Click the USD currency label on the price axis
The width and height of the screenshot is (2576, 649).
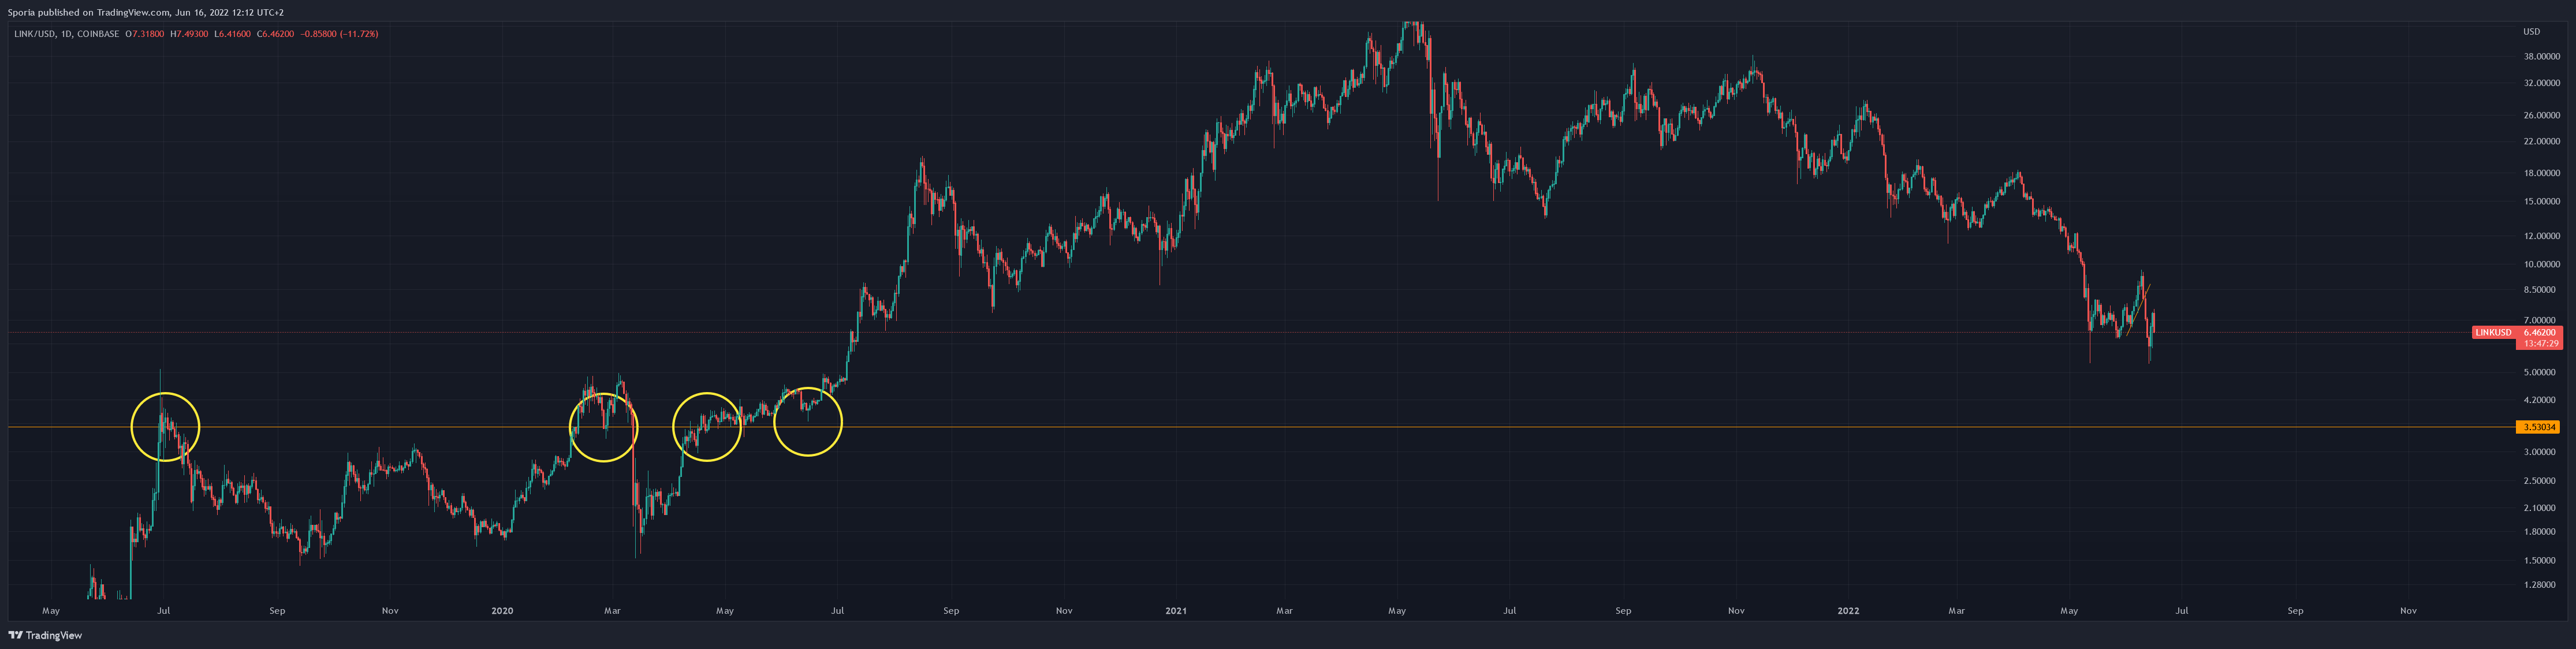(2531, 31)
